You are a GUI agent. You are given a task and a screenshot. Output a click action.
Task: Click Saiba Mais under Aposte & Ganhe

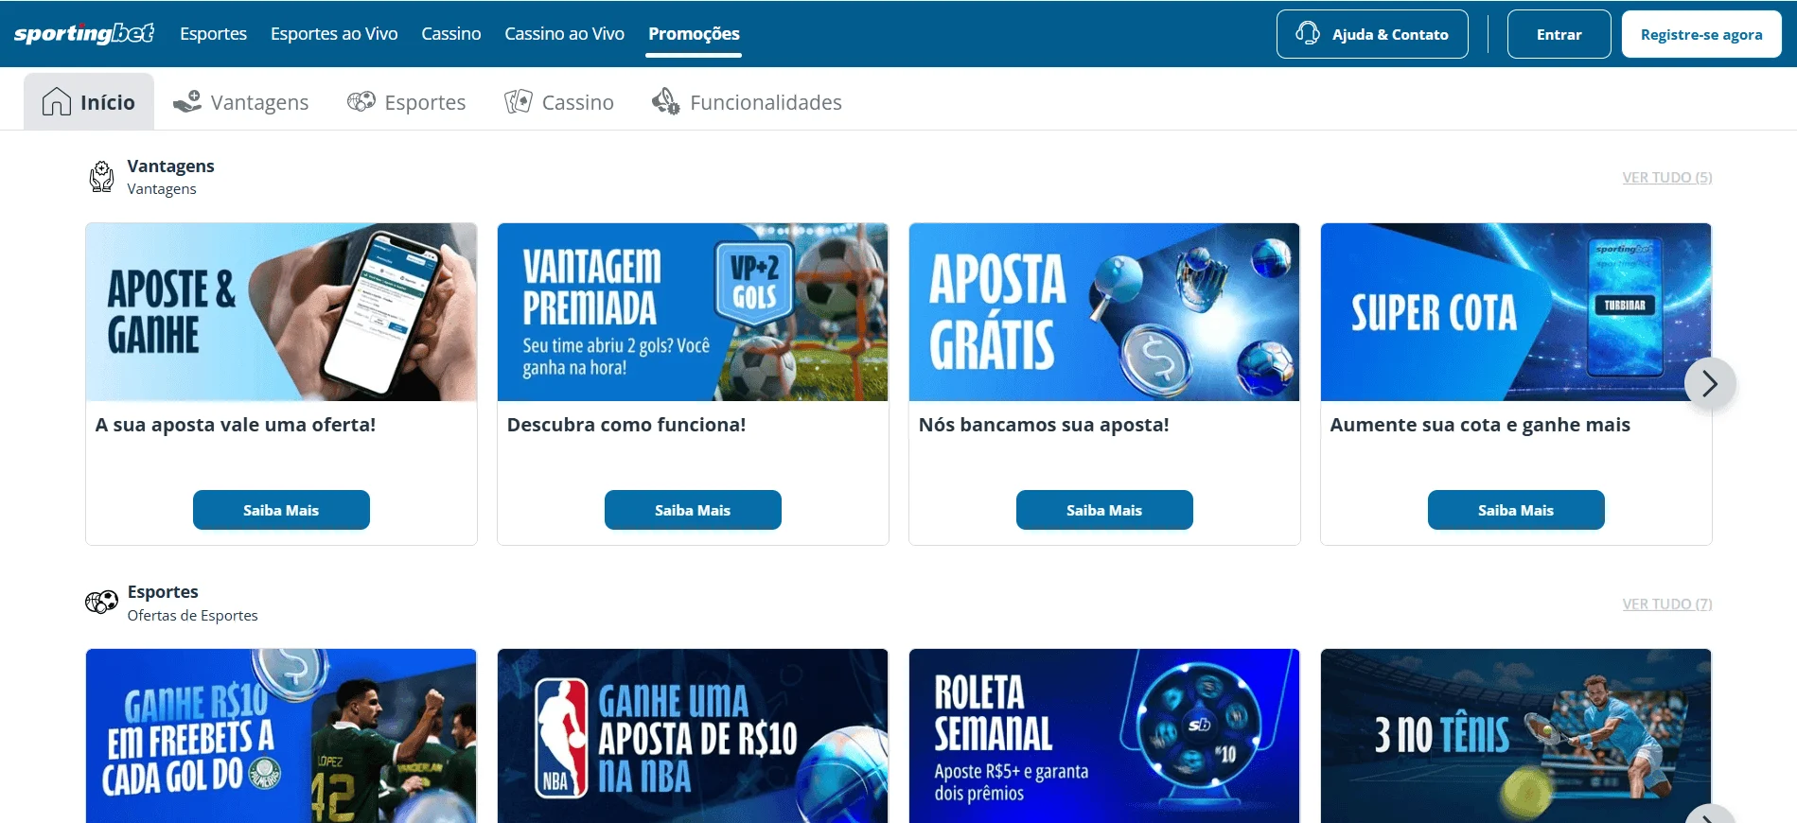coord(281,510)
